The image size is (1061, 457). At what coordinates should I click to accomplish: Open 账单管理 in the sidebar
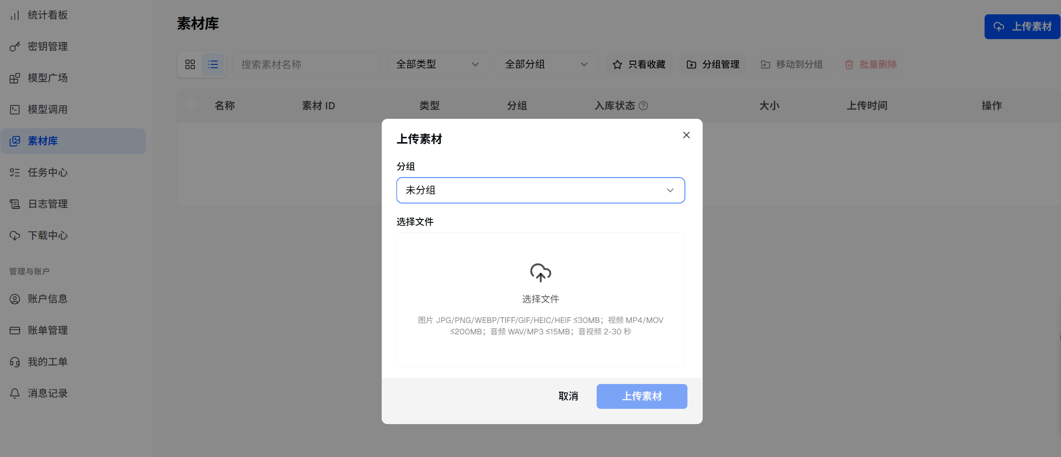pos(74,331)
